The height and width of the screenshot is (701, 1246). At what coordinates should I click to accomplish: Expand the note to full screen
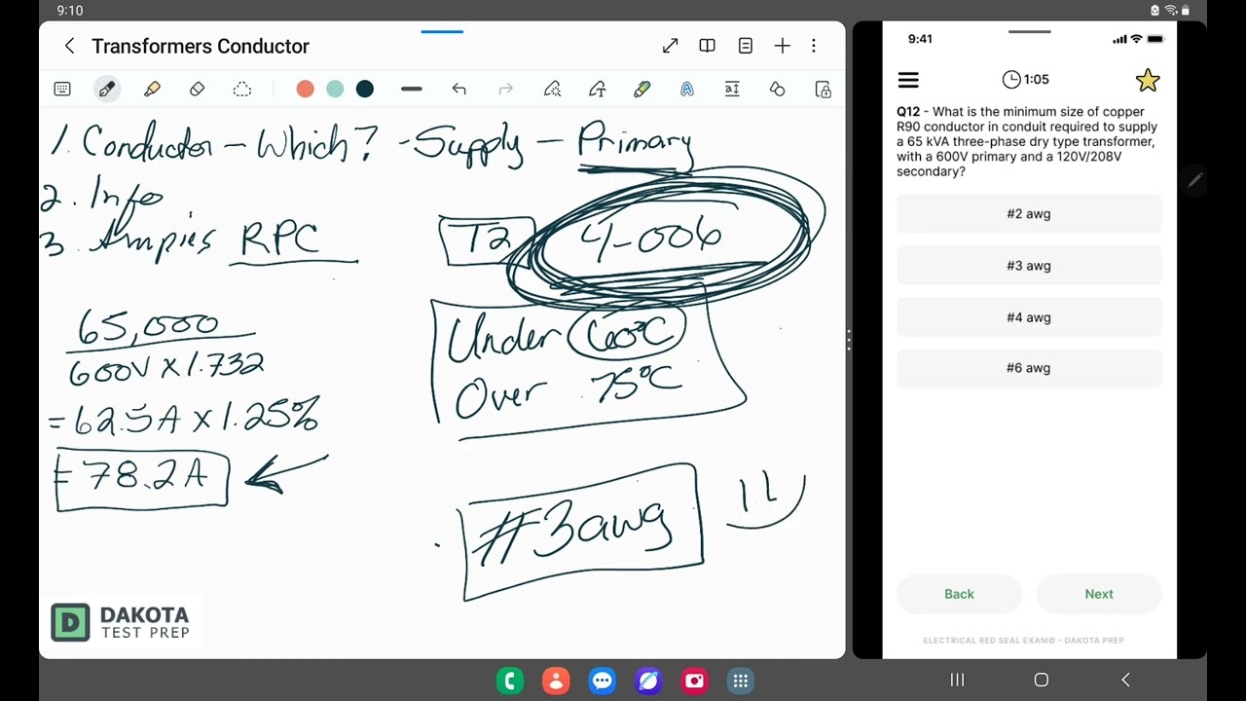click(x=670, y=46)
